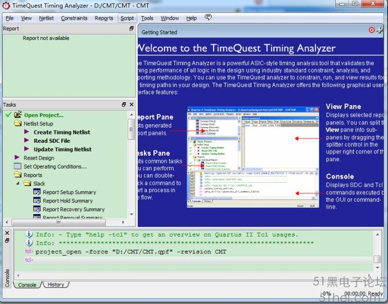Select Netlist Setup in the Tasks tree
This screenshot has width=388, height=304.
(38, 124)
